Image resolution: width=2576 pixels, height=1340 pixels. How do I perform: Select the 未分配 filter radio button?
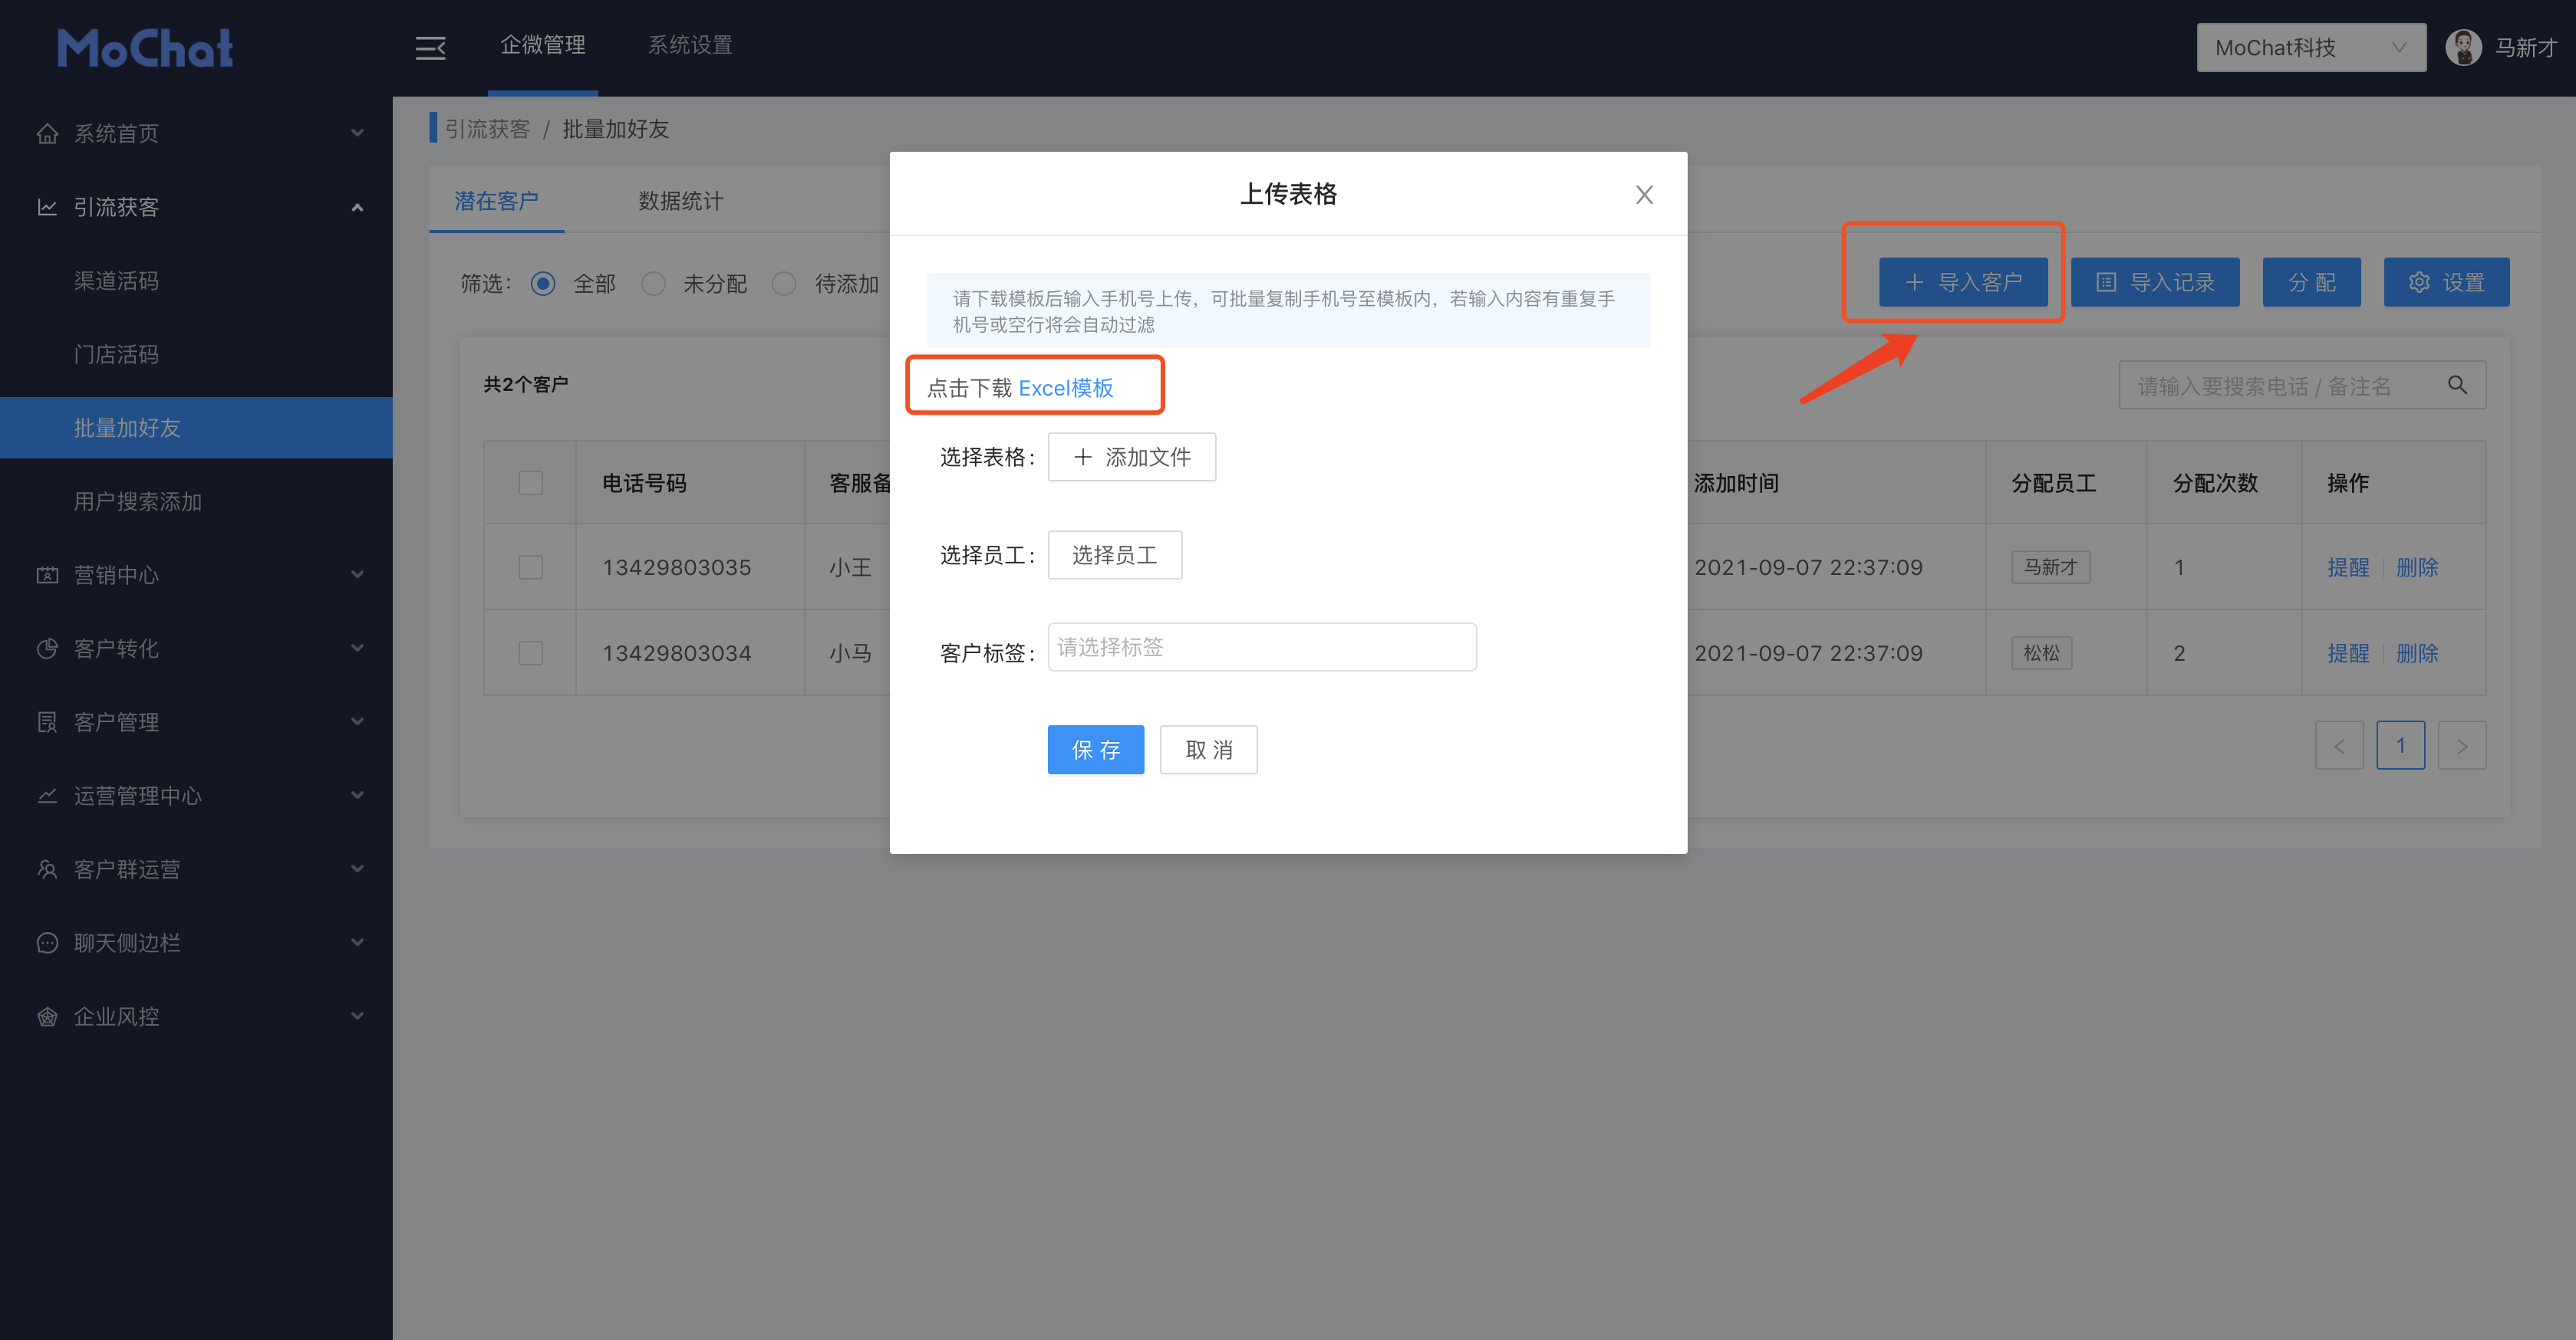[x=654, y=284]
